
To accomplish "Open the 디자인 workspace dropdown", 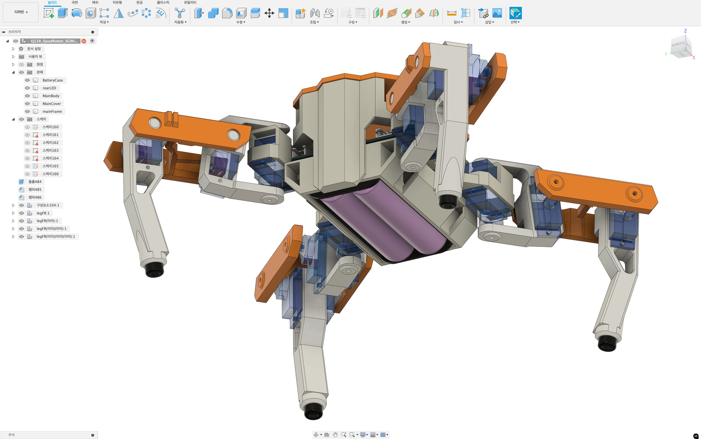I will (20, 12).
